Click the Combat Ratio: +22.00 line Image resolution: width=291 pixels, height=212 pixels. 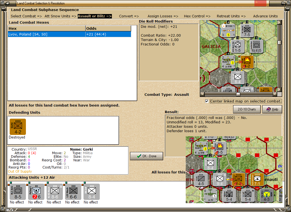(161, 36)
